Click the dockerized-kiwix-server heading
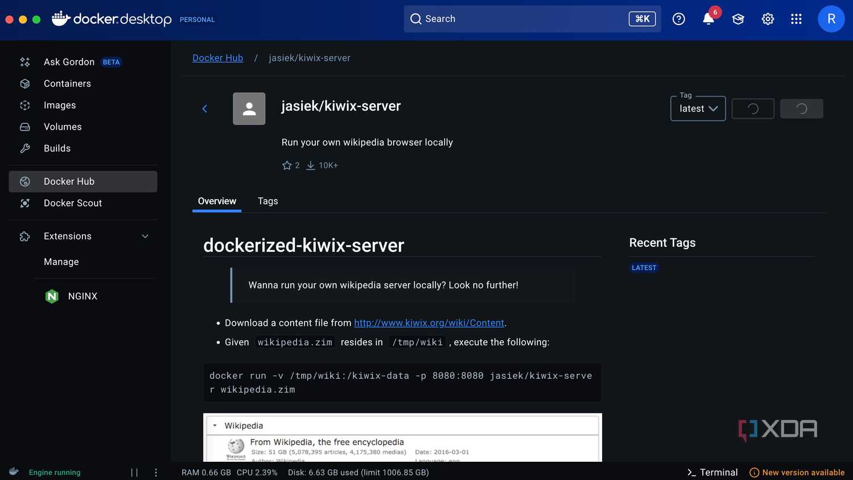853x480 pixels. [x=304, y=246]
